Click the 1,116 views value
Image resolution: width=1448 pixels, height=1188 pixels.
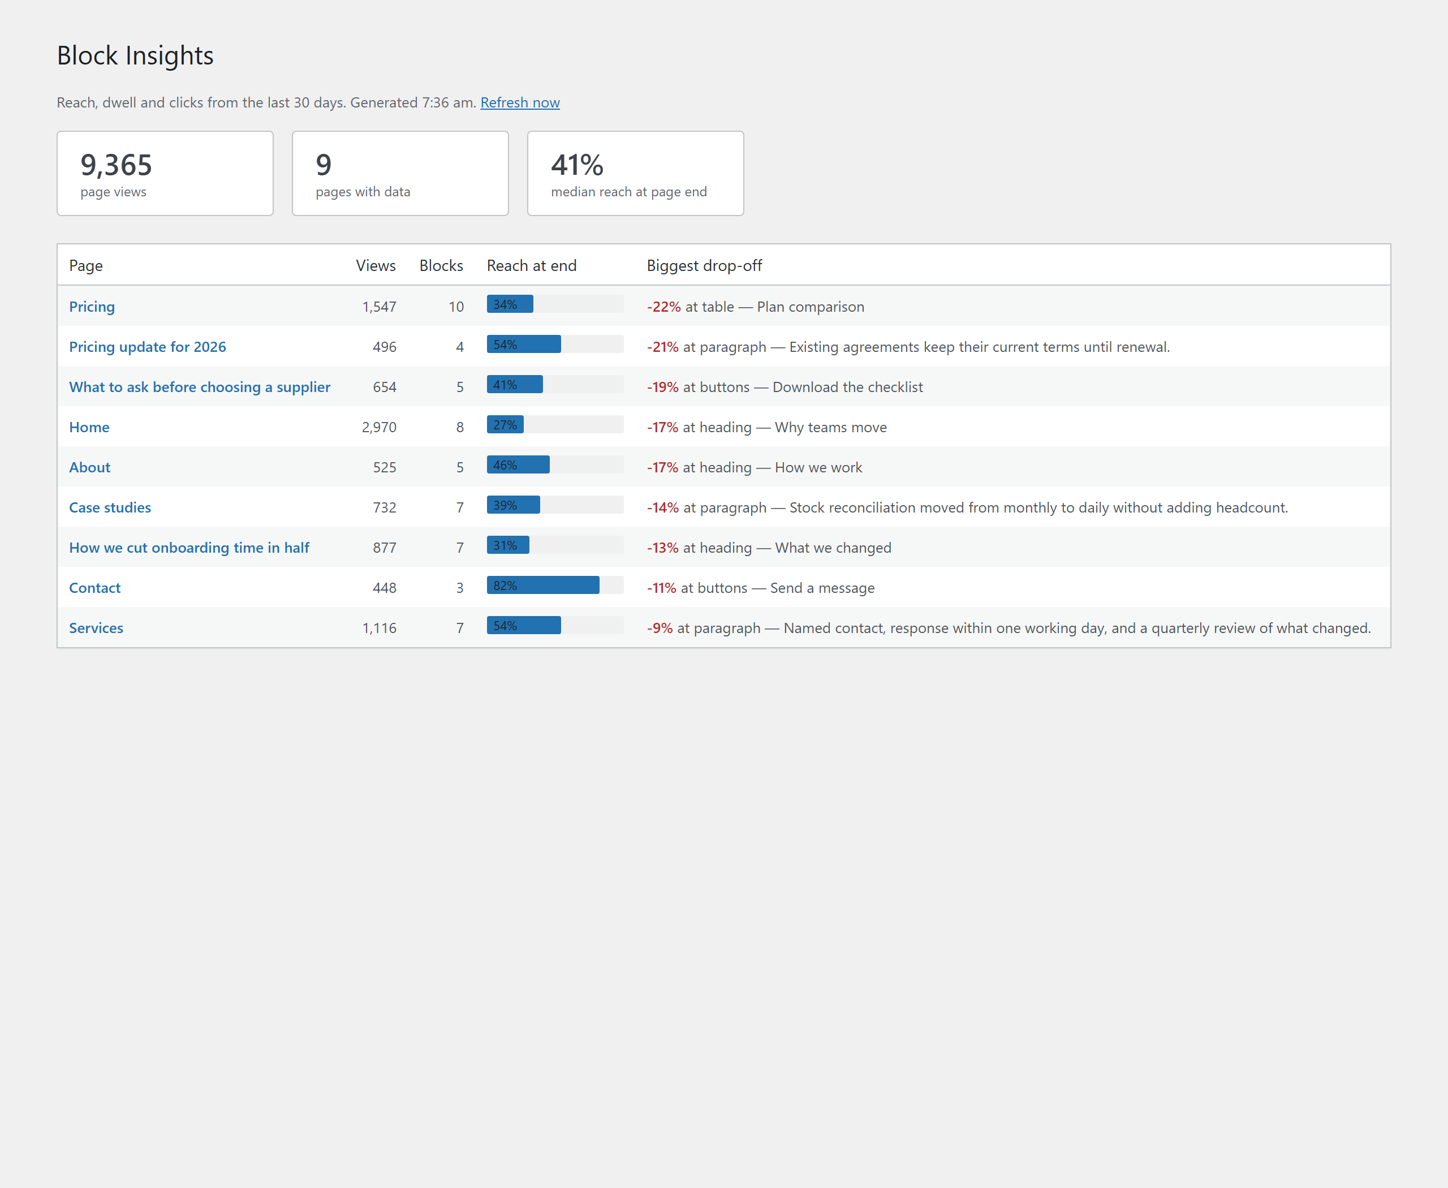pyautogui.click(x=379, y=628)
